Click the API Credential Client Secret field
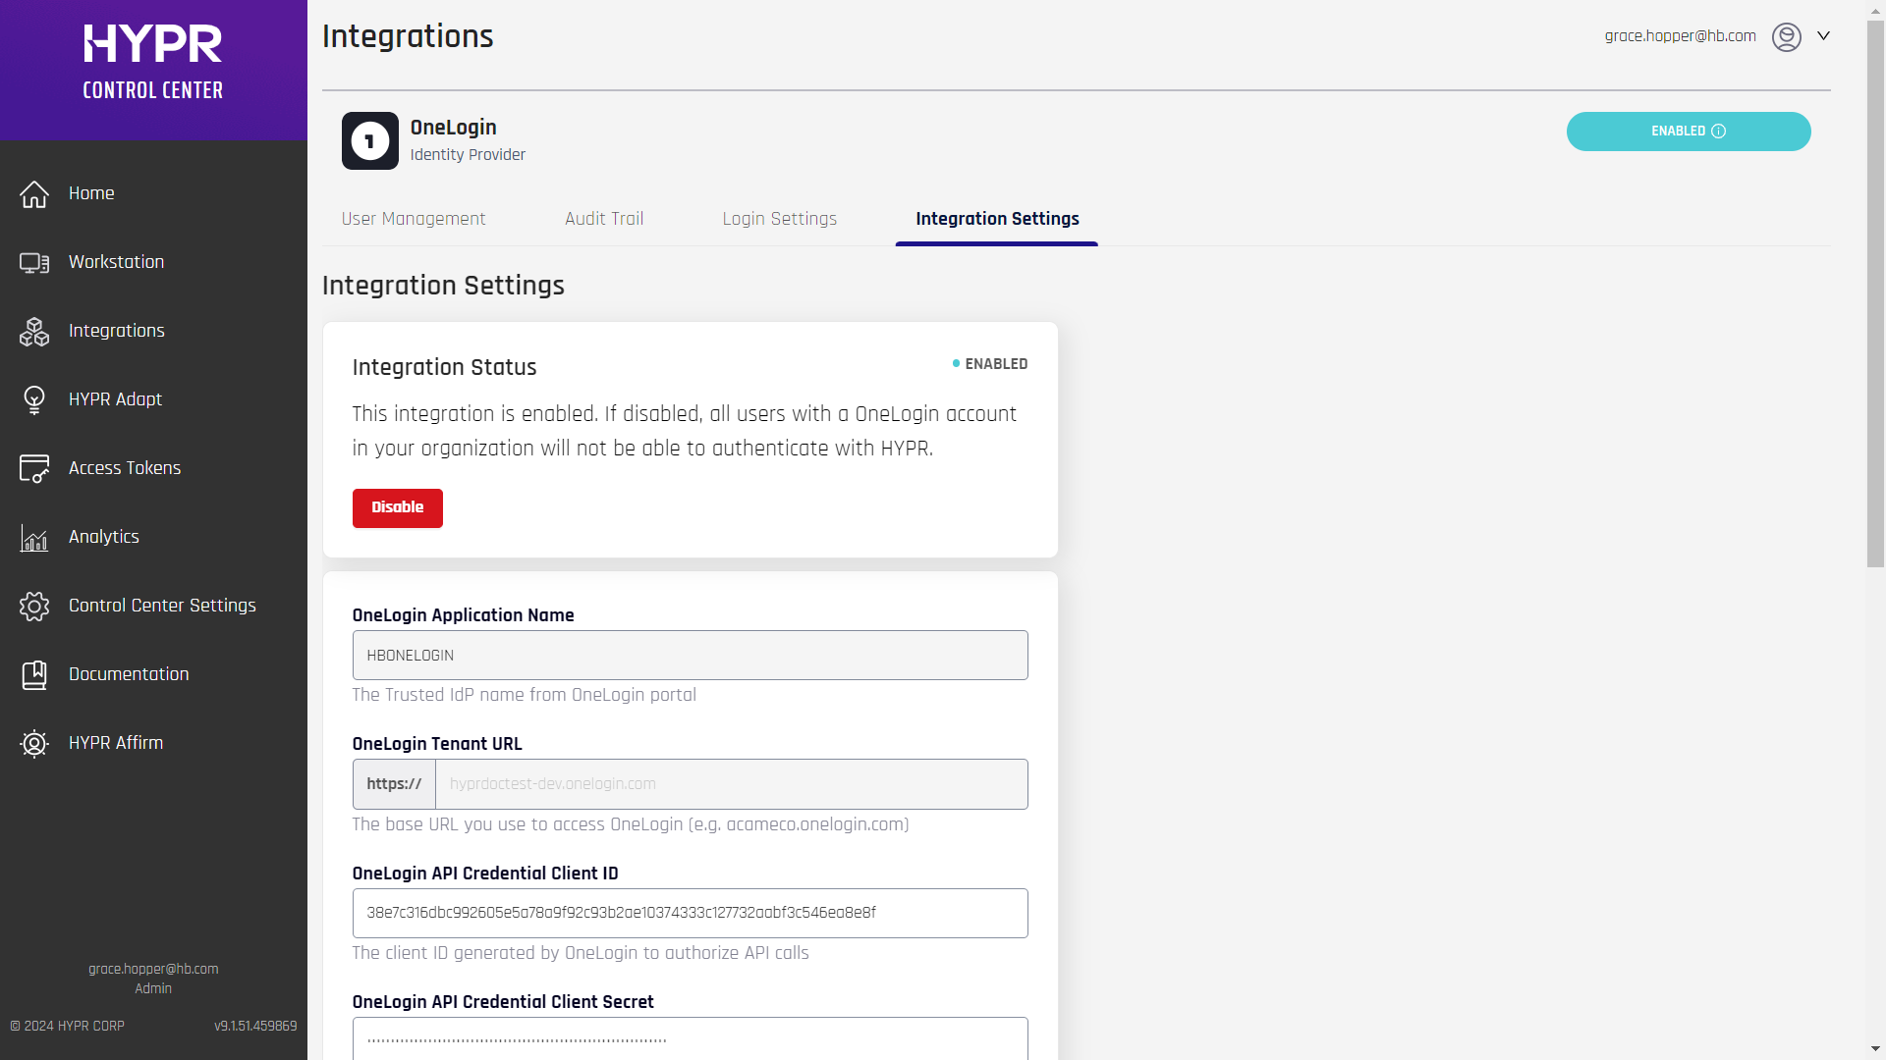The height and width of the screenshot is (1060, 1886). [691, 1038]
